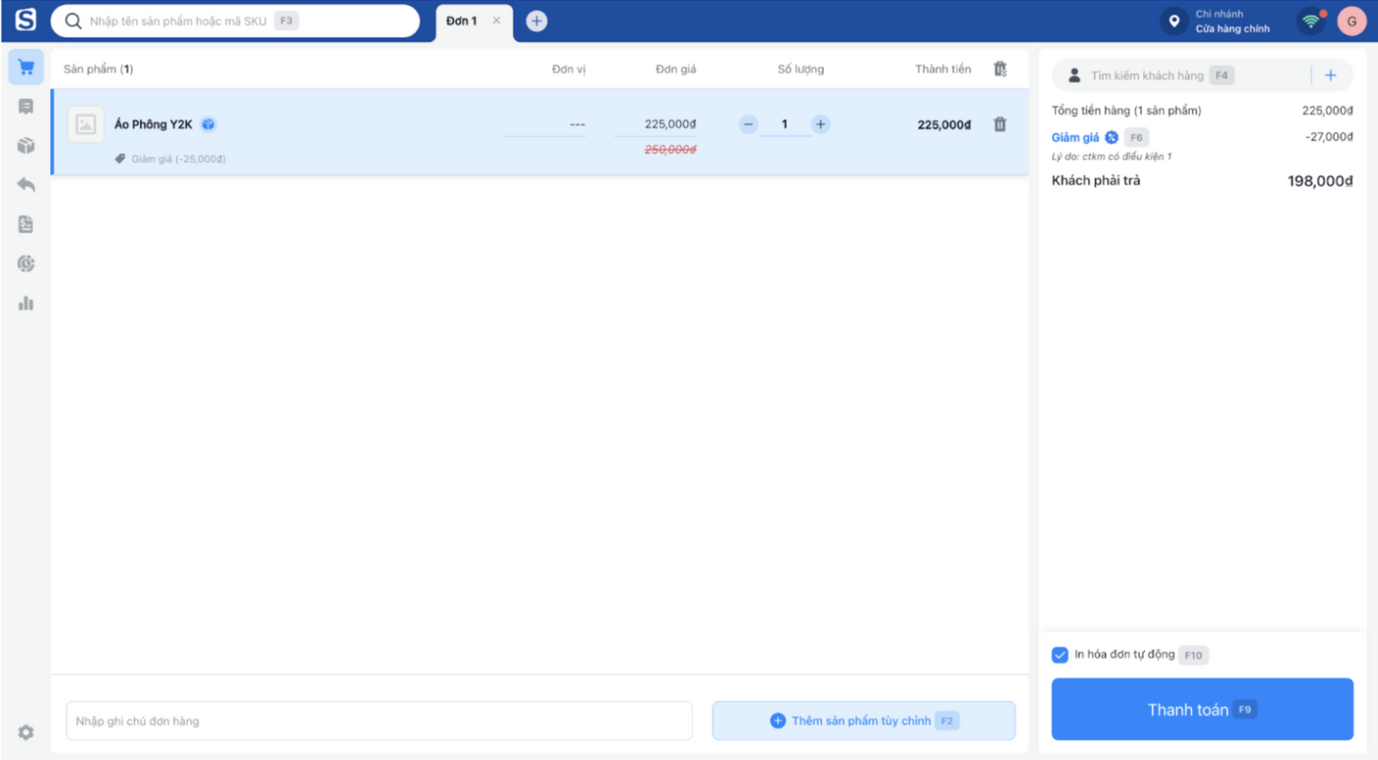Click the -27,000đ discount amount
This screenshot has width=1378, height=760.
tap(1329, 137)
